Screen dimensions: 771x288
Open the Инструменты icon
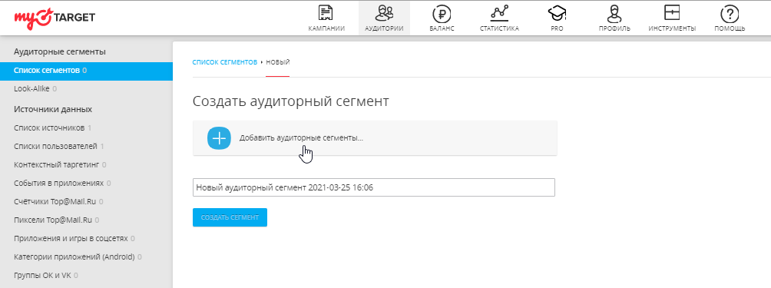coord(672,13)
